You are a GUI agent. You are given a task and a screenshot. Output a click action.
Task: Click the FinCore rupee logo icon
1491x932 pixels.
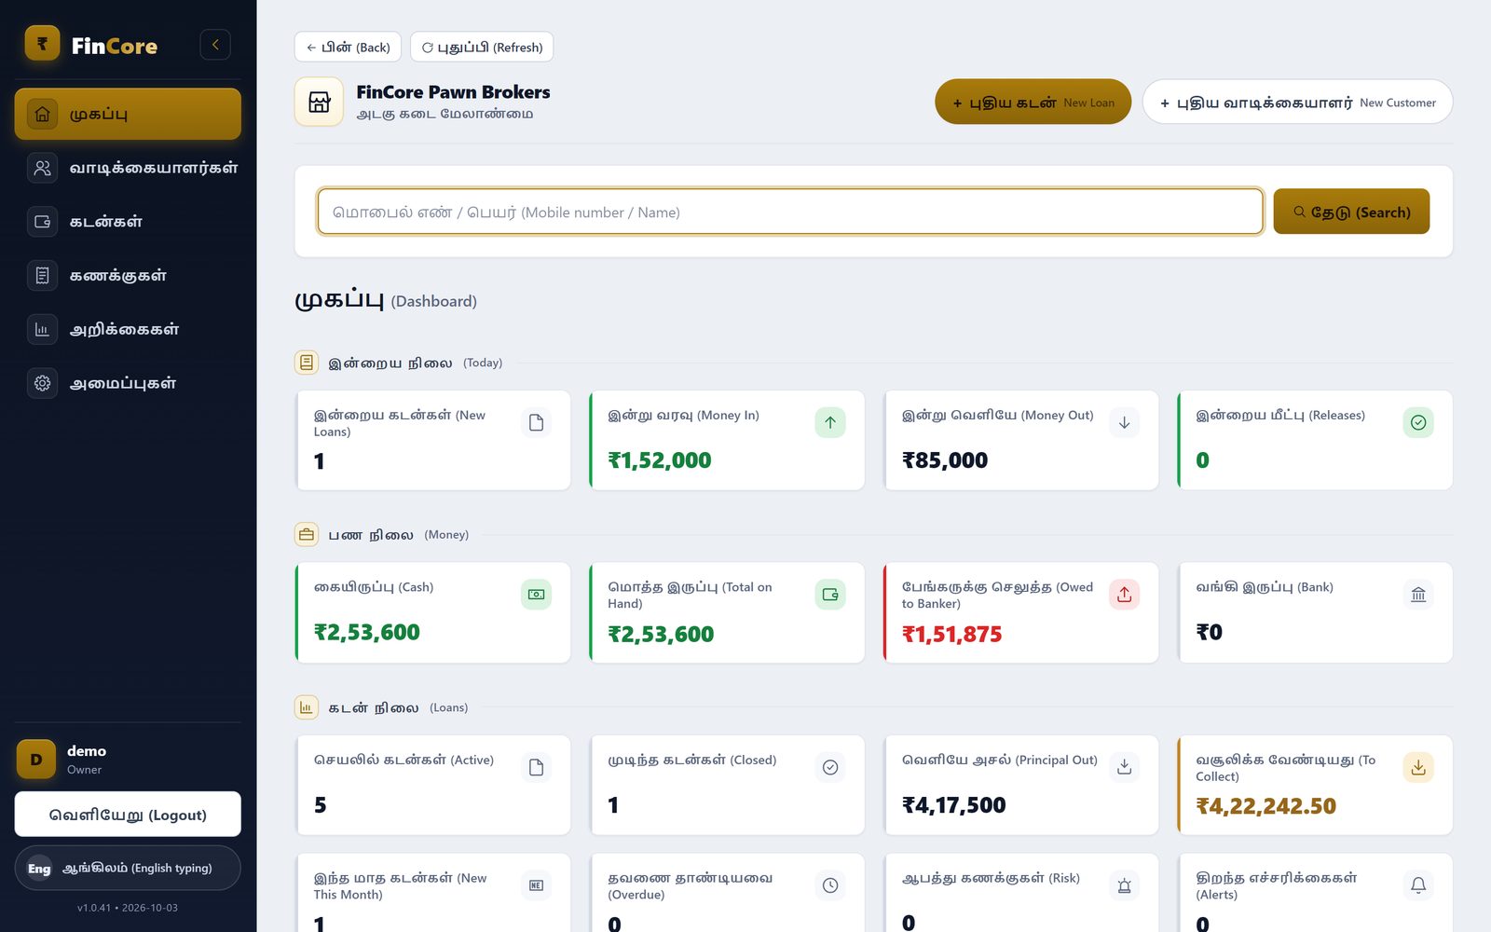(x=42, y=44)
